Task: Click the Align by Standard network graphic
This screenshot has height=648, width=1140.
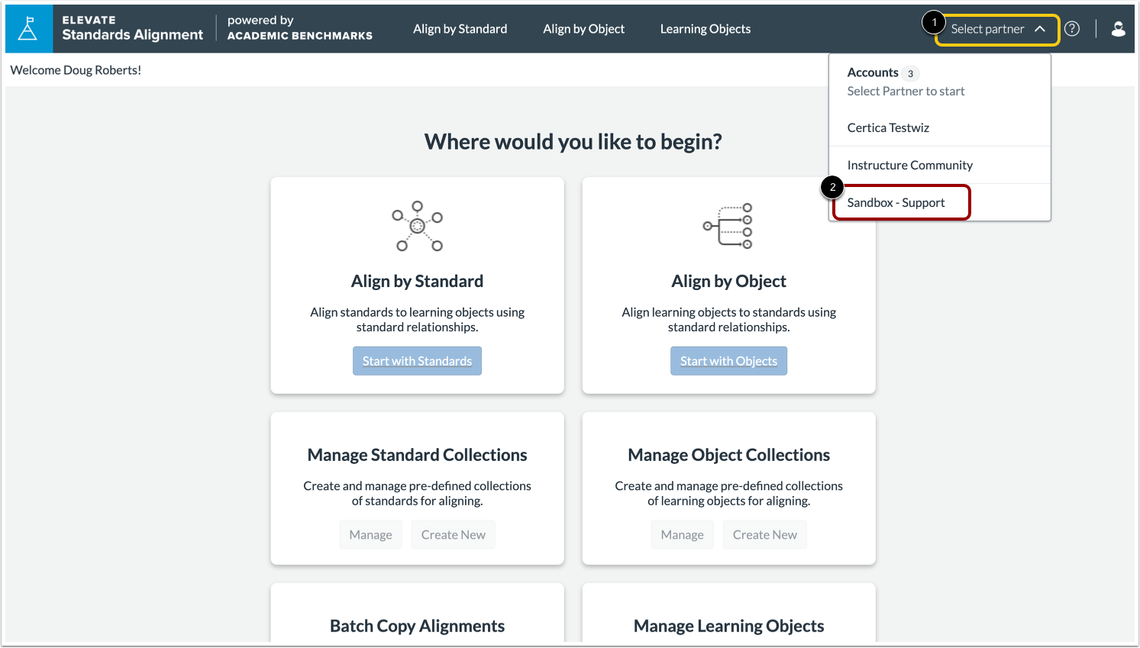Action: tap(417, 226)
